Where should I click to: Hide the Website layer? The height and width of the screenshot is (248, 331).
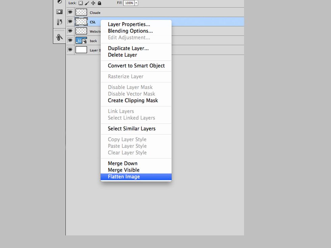coord(70,31)
